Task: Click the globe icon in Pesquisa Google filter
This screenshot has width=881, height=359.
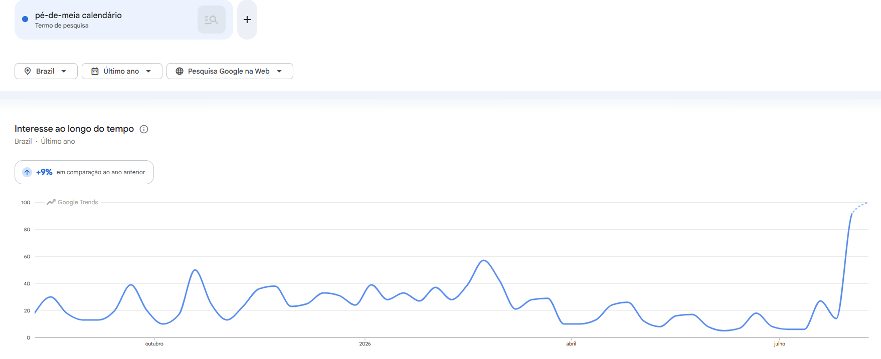Action: coord(180,71)
